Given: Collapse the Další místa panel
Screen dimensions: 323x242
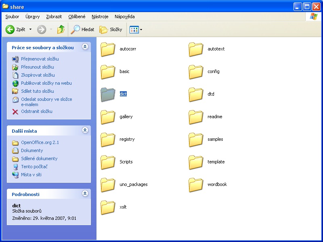Looking at the screenshot, I should coord(85,131).
